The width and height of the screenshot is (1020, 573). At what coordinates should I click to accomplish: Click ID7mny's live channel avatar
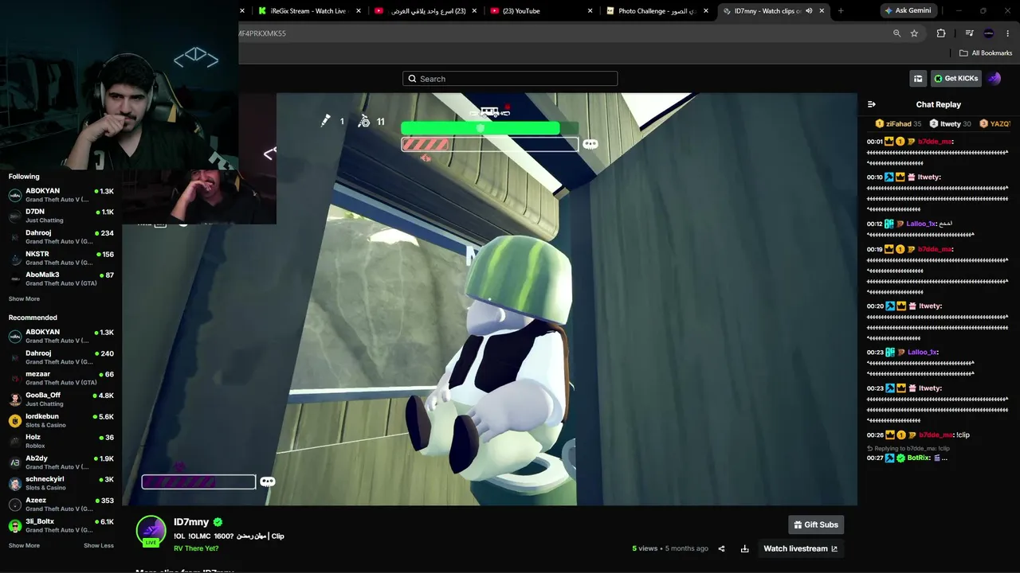[x=151, y=531]
